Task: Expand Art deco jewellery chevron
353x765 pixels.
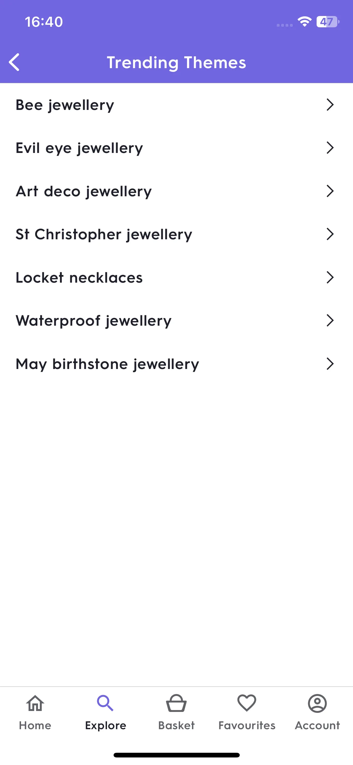Action: [x=330, y=191]
